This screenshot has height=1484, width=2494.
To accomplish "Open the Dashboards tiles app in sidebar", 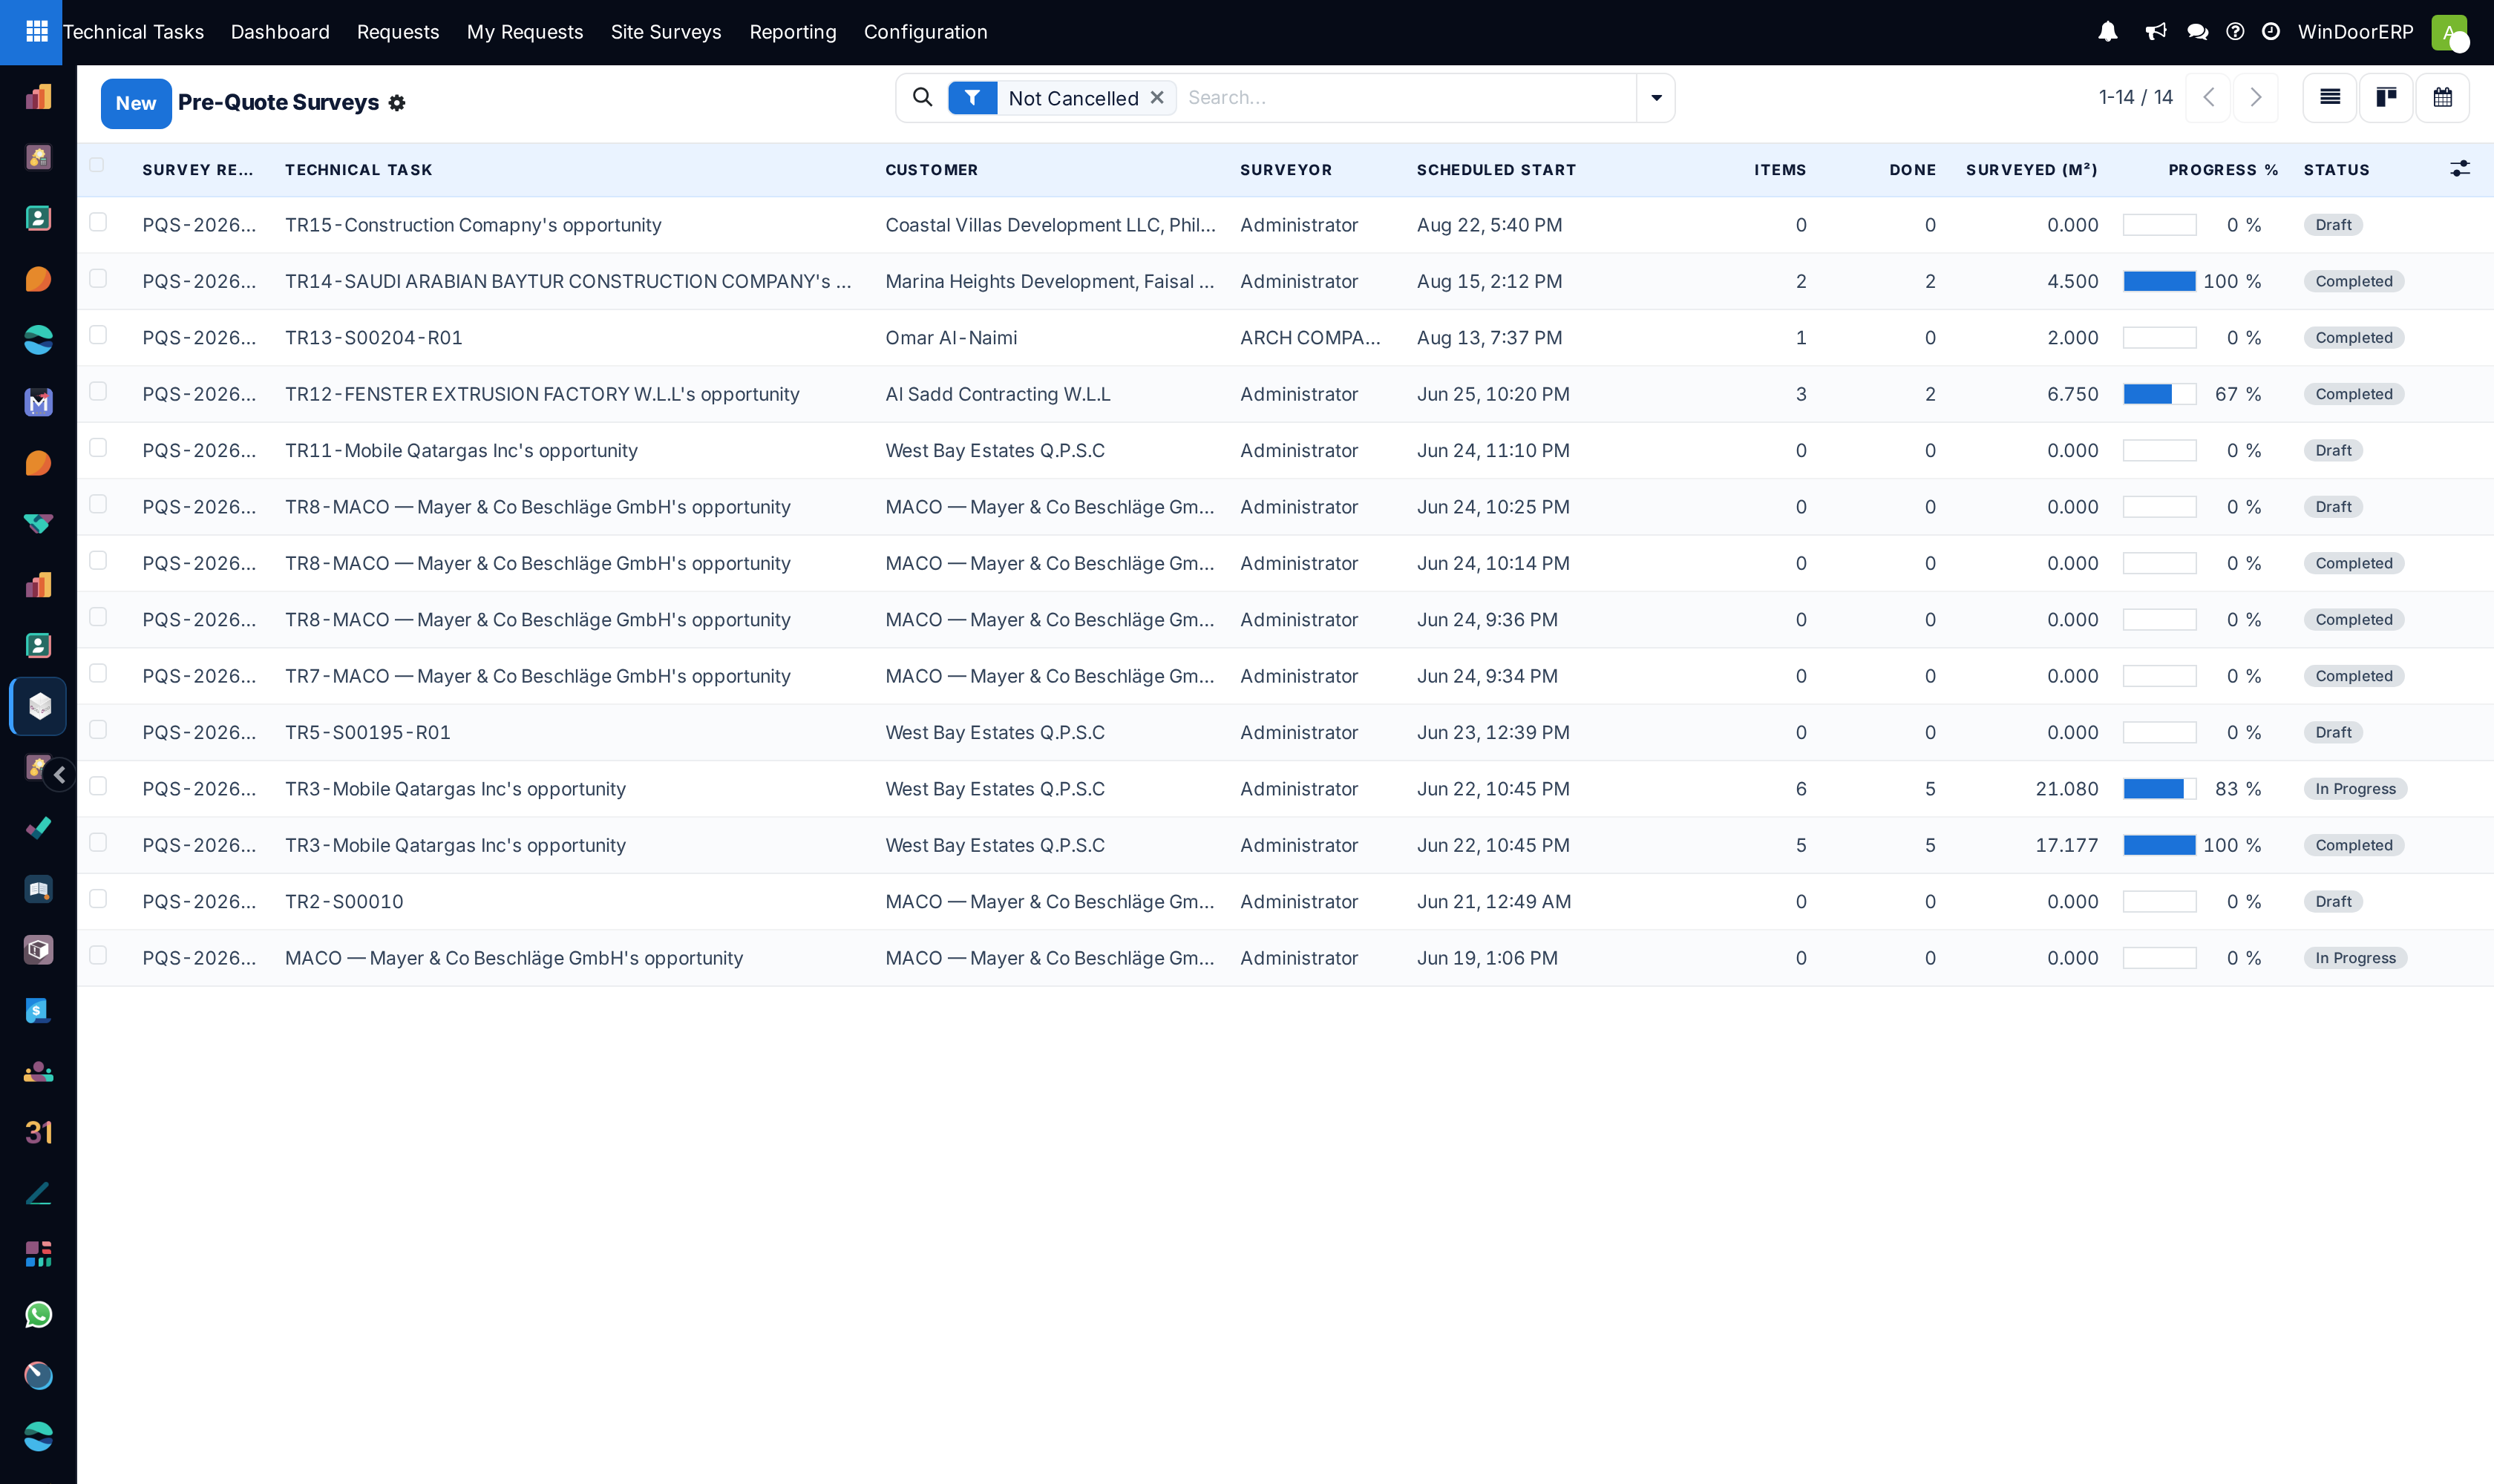I will 38,1254.
